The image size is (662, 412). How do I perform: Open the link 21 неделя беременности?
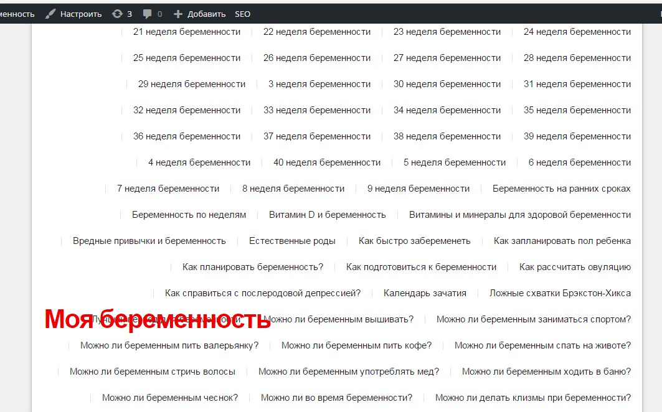[187, 32]
